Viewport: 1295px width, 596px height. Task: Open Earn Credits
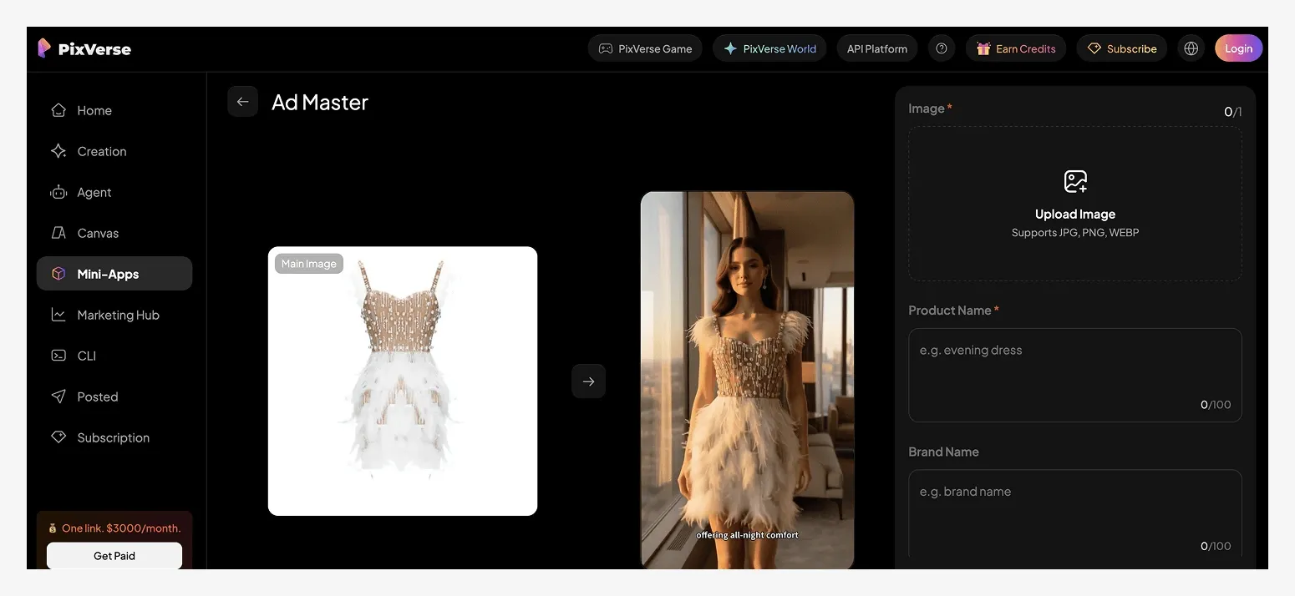(1016, 48)
